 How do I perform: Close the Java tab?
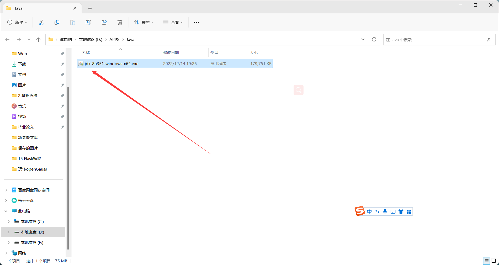coord(75,8)
